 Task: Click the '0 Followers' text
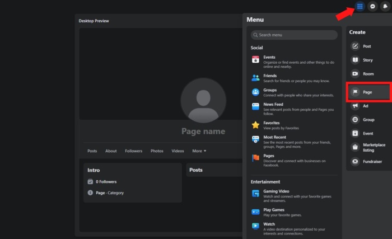(x=106, y=182)
